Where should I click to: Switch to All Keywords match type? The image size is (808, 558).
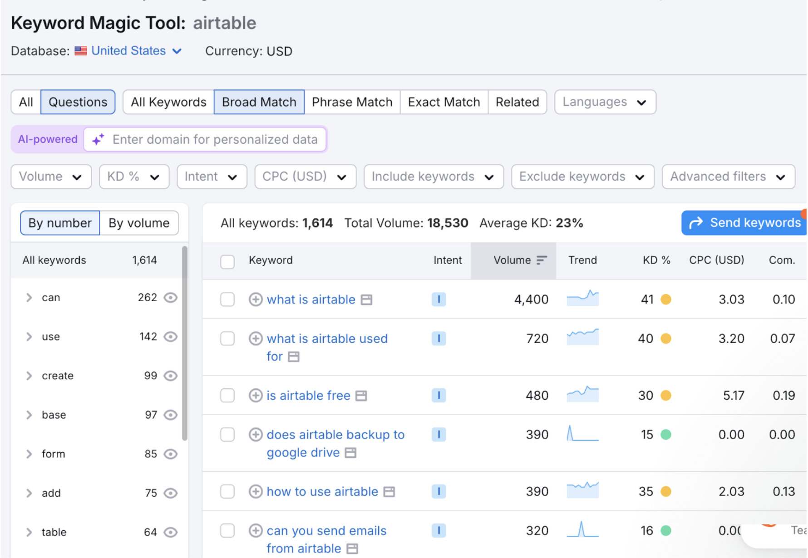[x=168, y=102]
